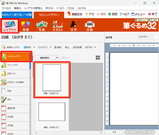
Task: Expand the 保存 save dropdown arrow
Action: (34, 47)
